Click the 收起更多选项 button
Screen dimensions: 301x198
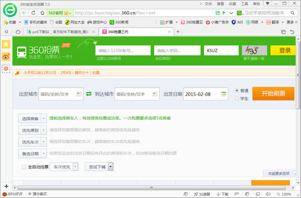coord(278,173)
